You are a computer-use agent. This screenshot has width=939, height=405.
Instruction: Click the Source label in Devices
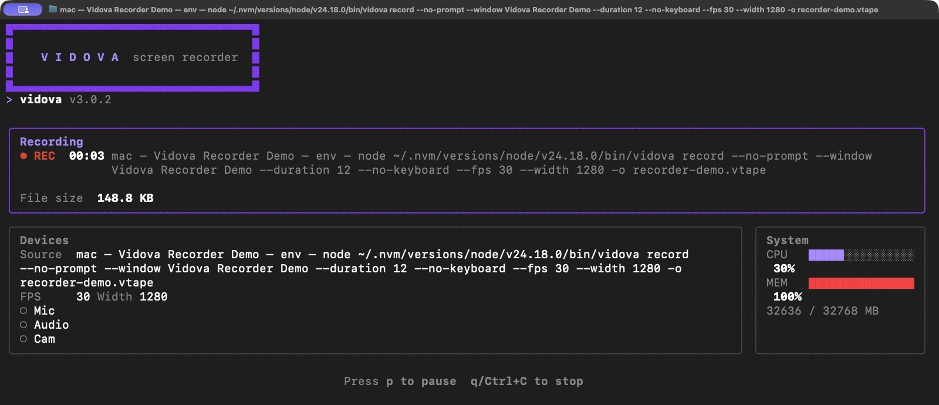coord(41,255)
